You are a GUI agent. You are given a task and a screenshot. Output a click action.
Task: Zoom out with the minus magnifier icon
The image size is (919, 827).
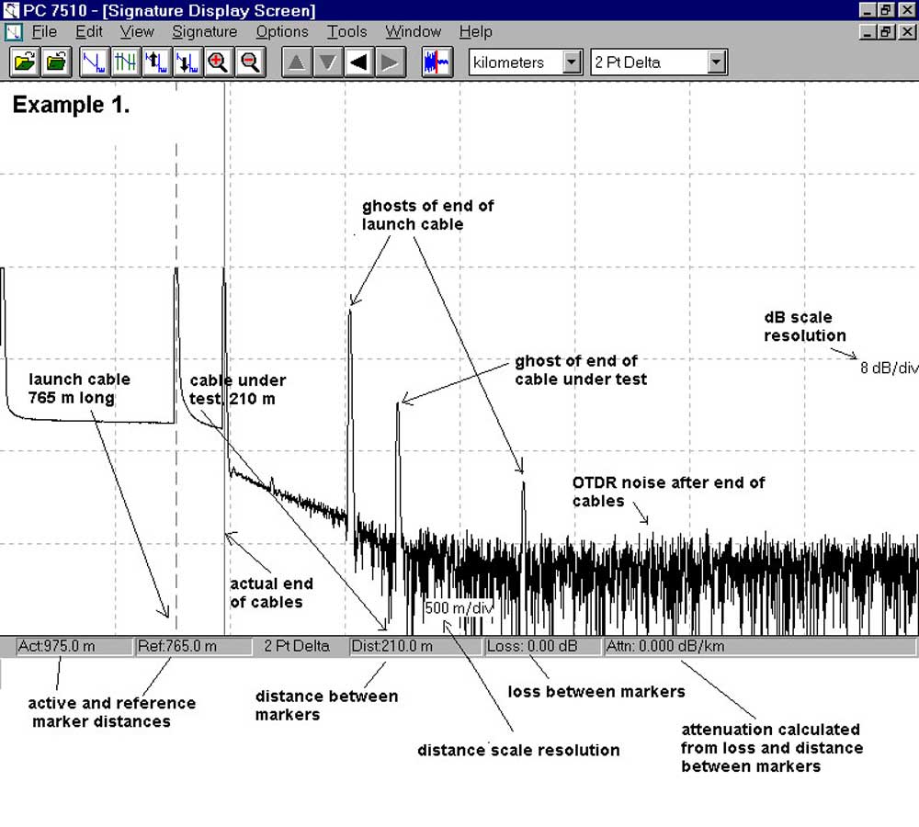tap(250, 62)
